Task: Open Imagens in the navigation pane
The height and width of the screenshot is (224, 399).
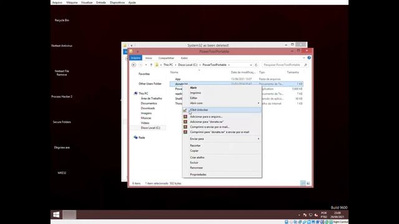Action: point(146,113)
